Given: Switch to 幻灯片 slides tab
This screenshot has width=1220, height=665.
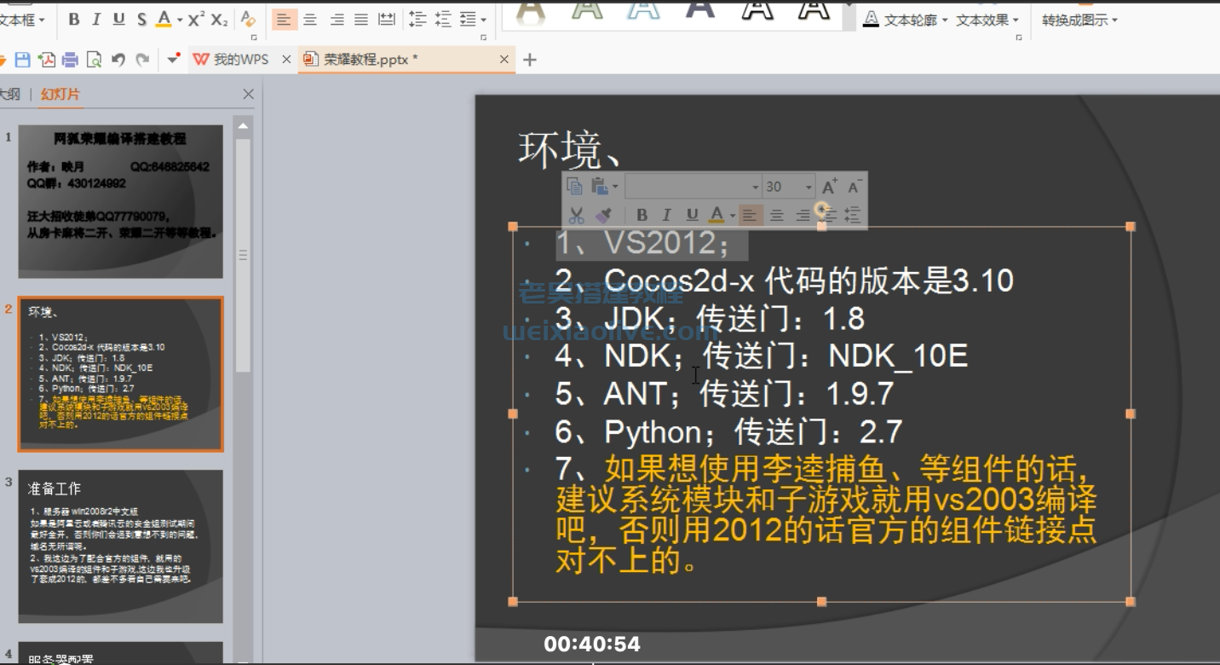Looking at the screenshot, I should (60, 94).
